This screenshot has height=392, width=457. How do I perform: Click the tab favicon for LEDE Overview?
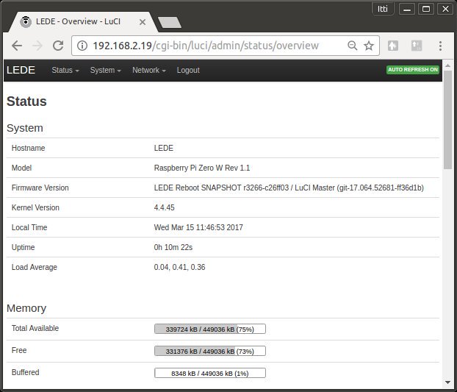(26, 21)
